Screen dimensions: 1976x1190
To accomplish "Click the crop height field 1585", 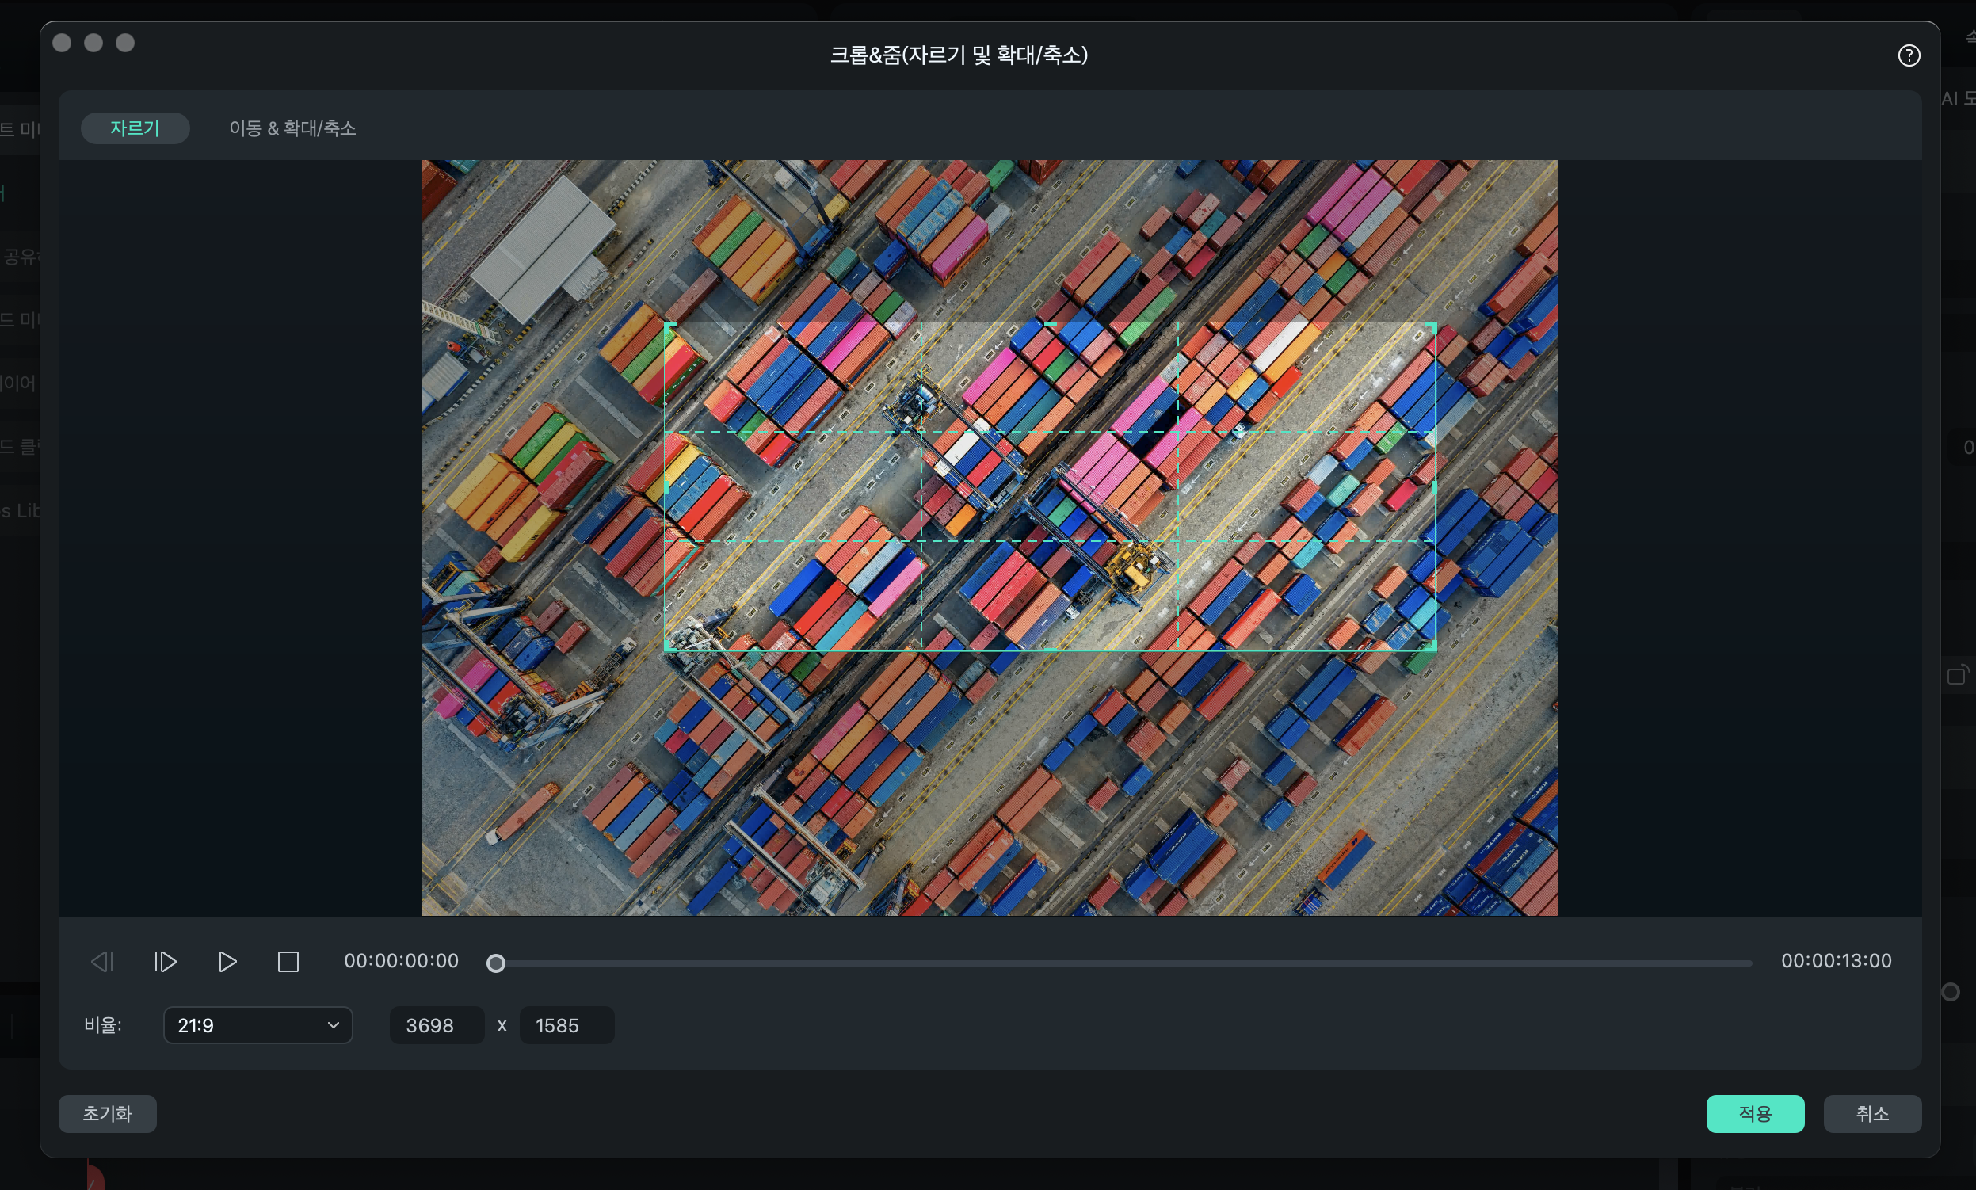I will 566,1025.
